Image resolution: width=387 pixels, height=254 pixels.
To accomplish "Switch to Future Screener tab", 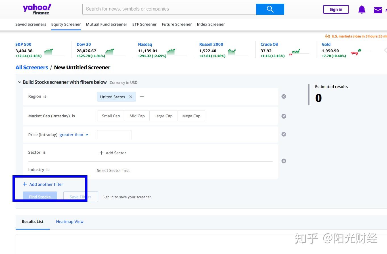I will (x=177, y=24).
